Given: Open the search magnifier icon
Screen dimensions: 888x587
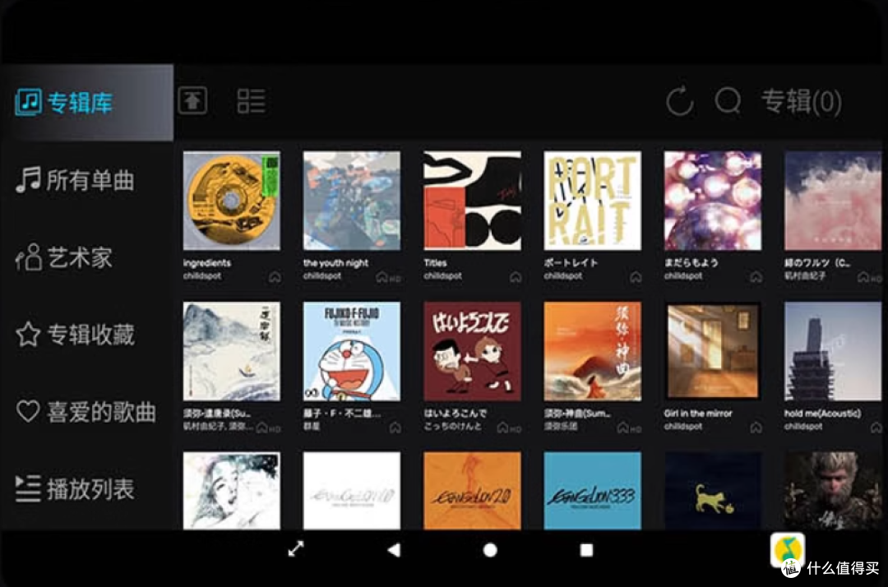Looking at the screenshot, I should (x=728, y=101).
